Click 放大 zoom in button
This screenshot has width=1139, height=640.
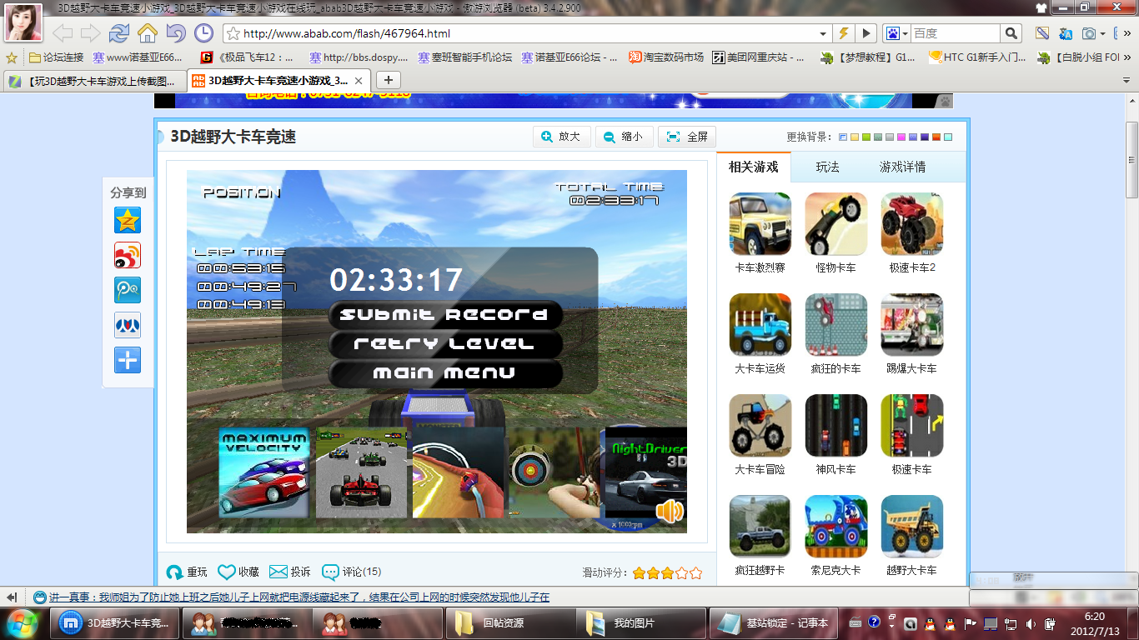click(x=562, y=137)
